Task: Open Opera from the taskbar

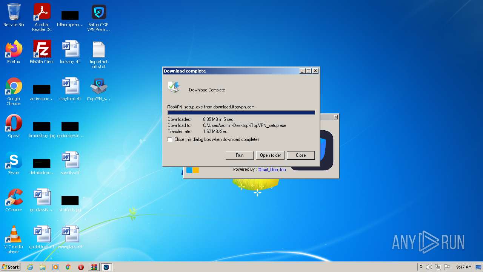Action: click(81, 267)
